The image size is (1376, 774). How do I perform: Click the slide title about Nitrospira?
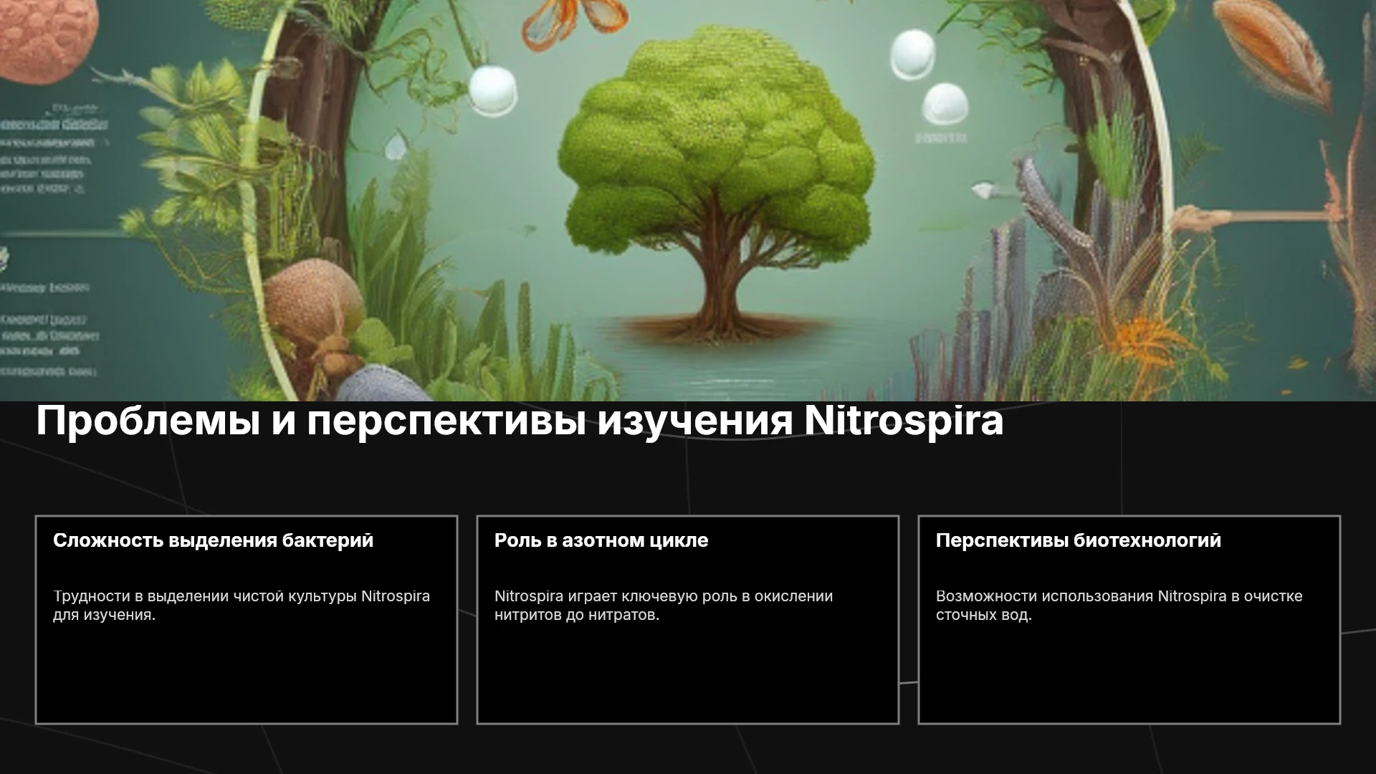pos(520,421)
